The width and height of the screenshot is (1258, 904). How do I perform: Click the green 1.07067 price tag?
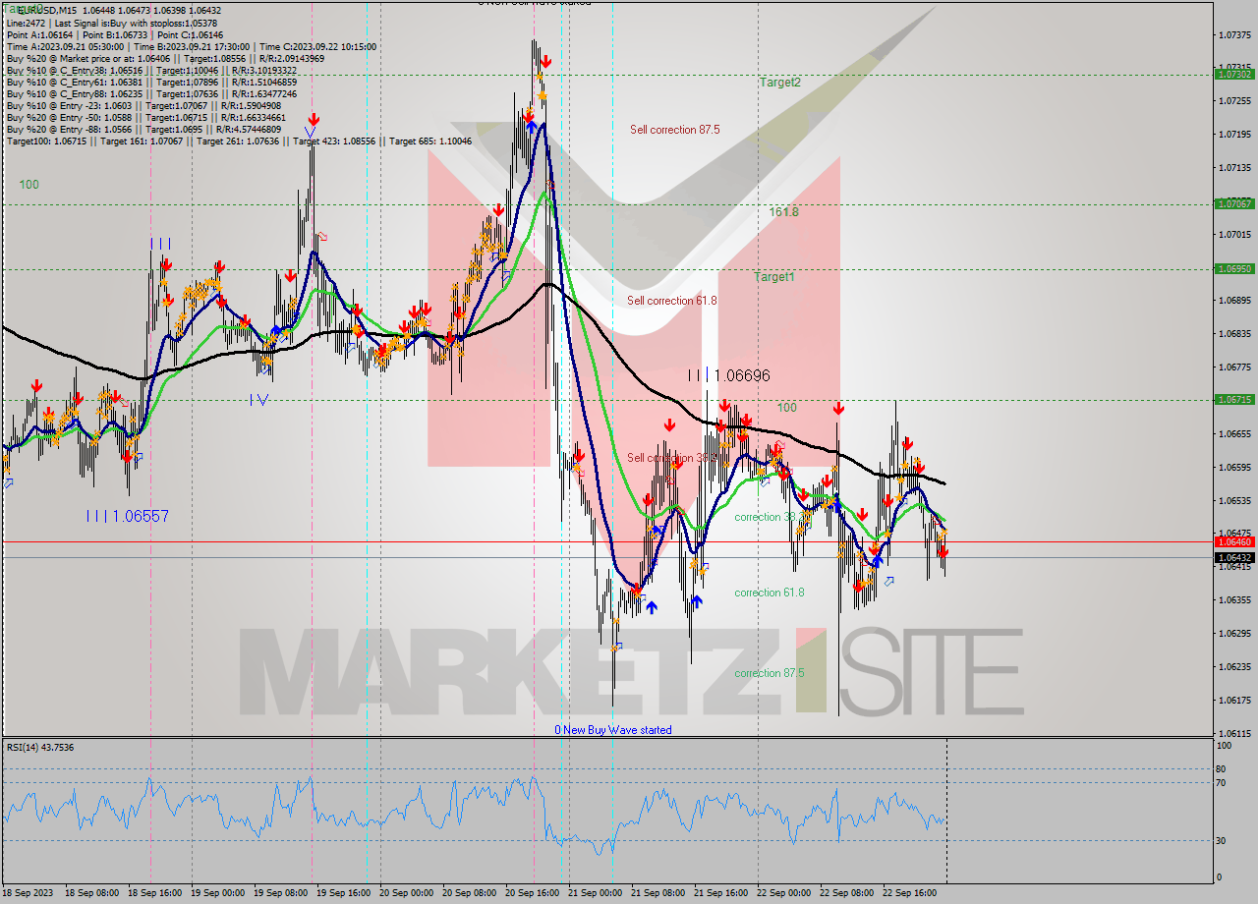point(1233,203)
